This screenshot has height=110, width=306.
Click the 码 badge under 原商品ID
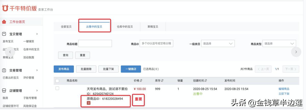click(89, 103)
